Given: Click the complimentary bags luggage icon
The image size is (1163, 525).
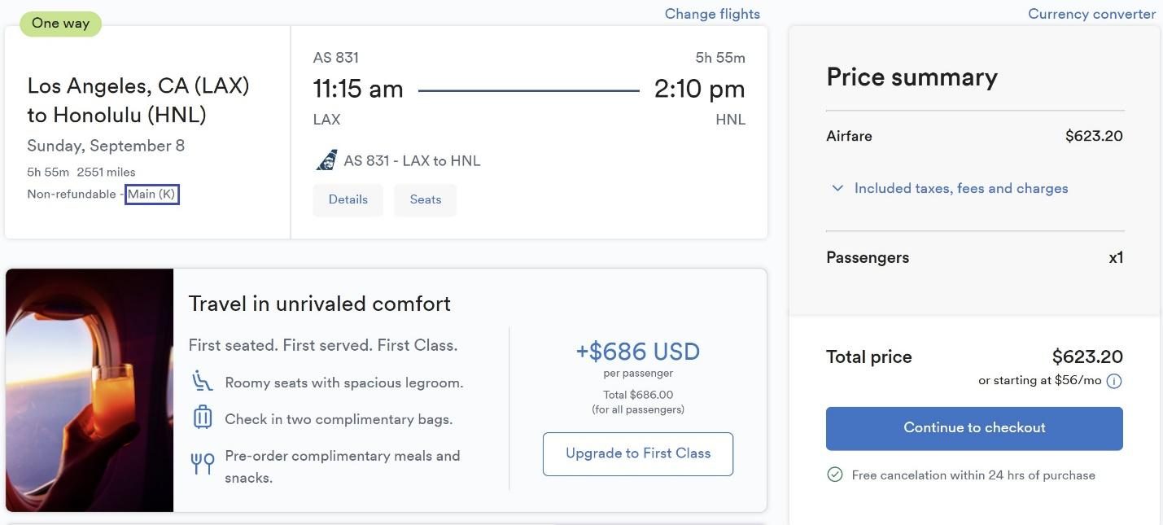Looking at the screenshot, I should pyautogui.click(x=203, y=418).
